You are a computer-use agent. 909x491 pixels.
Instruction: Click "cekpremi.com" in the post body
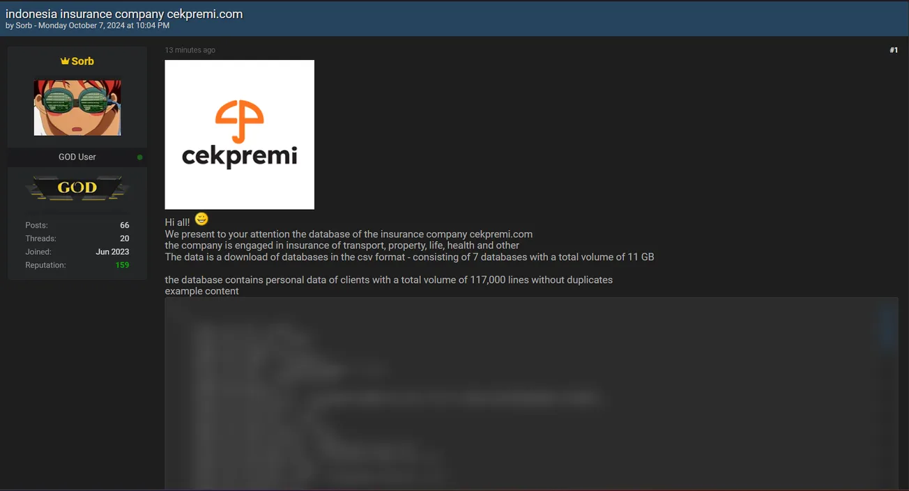[x=501, y=234]
